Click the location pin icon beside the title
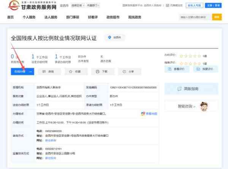The height and width of the screenshot is (169, 228). (109, 37)
